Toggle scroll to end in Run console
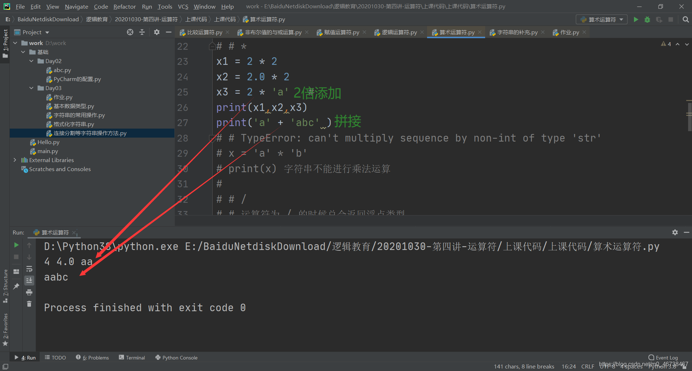This screenshot has width=692, height=371. (29, 280)
